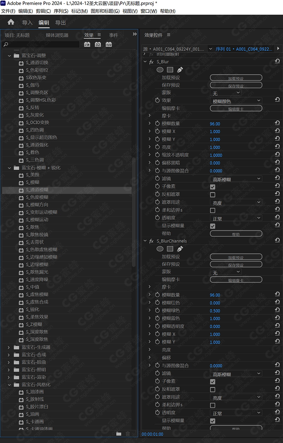This screenshot has width=283, height=443.
Task: Expand the 蓝宝石-生成器 folder
Action: [x=9, y=347]
